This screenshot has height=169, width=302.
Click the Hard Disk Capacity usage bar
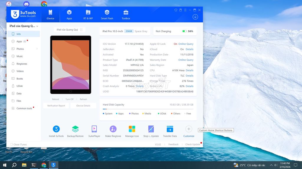(148, 109)
